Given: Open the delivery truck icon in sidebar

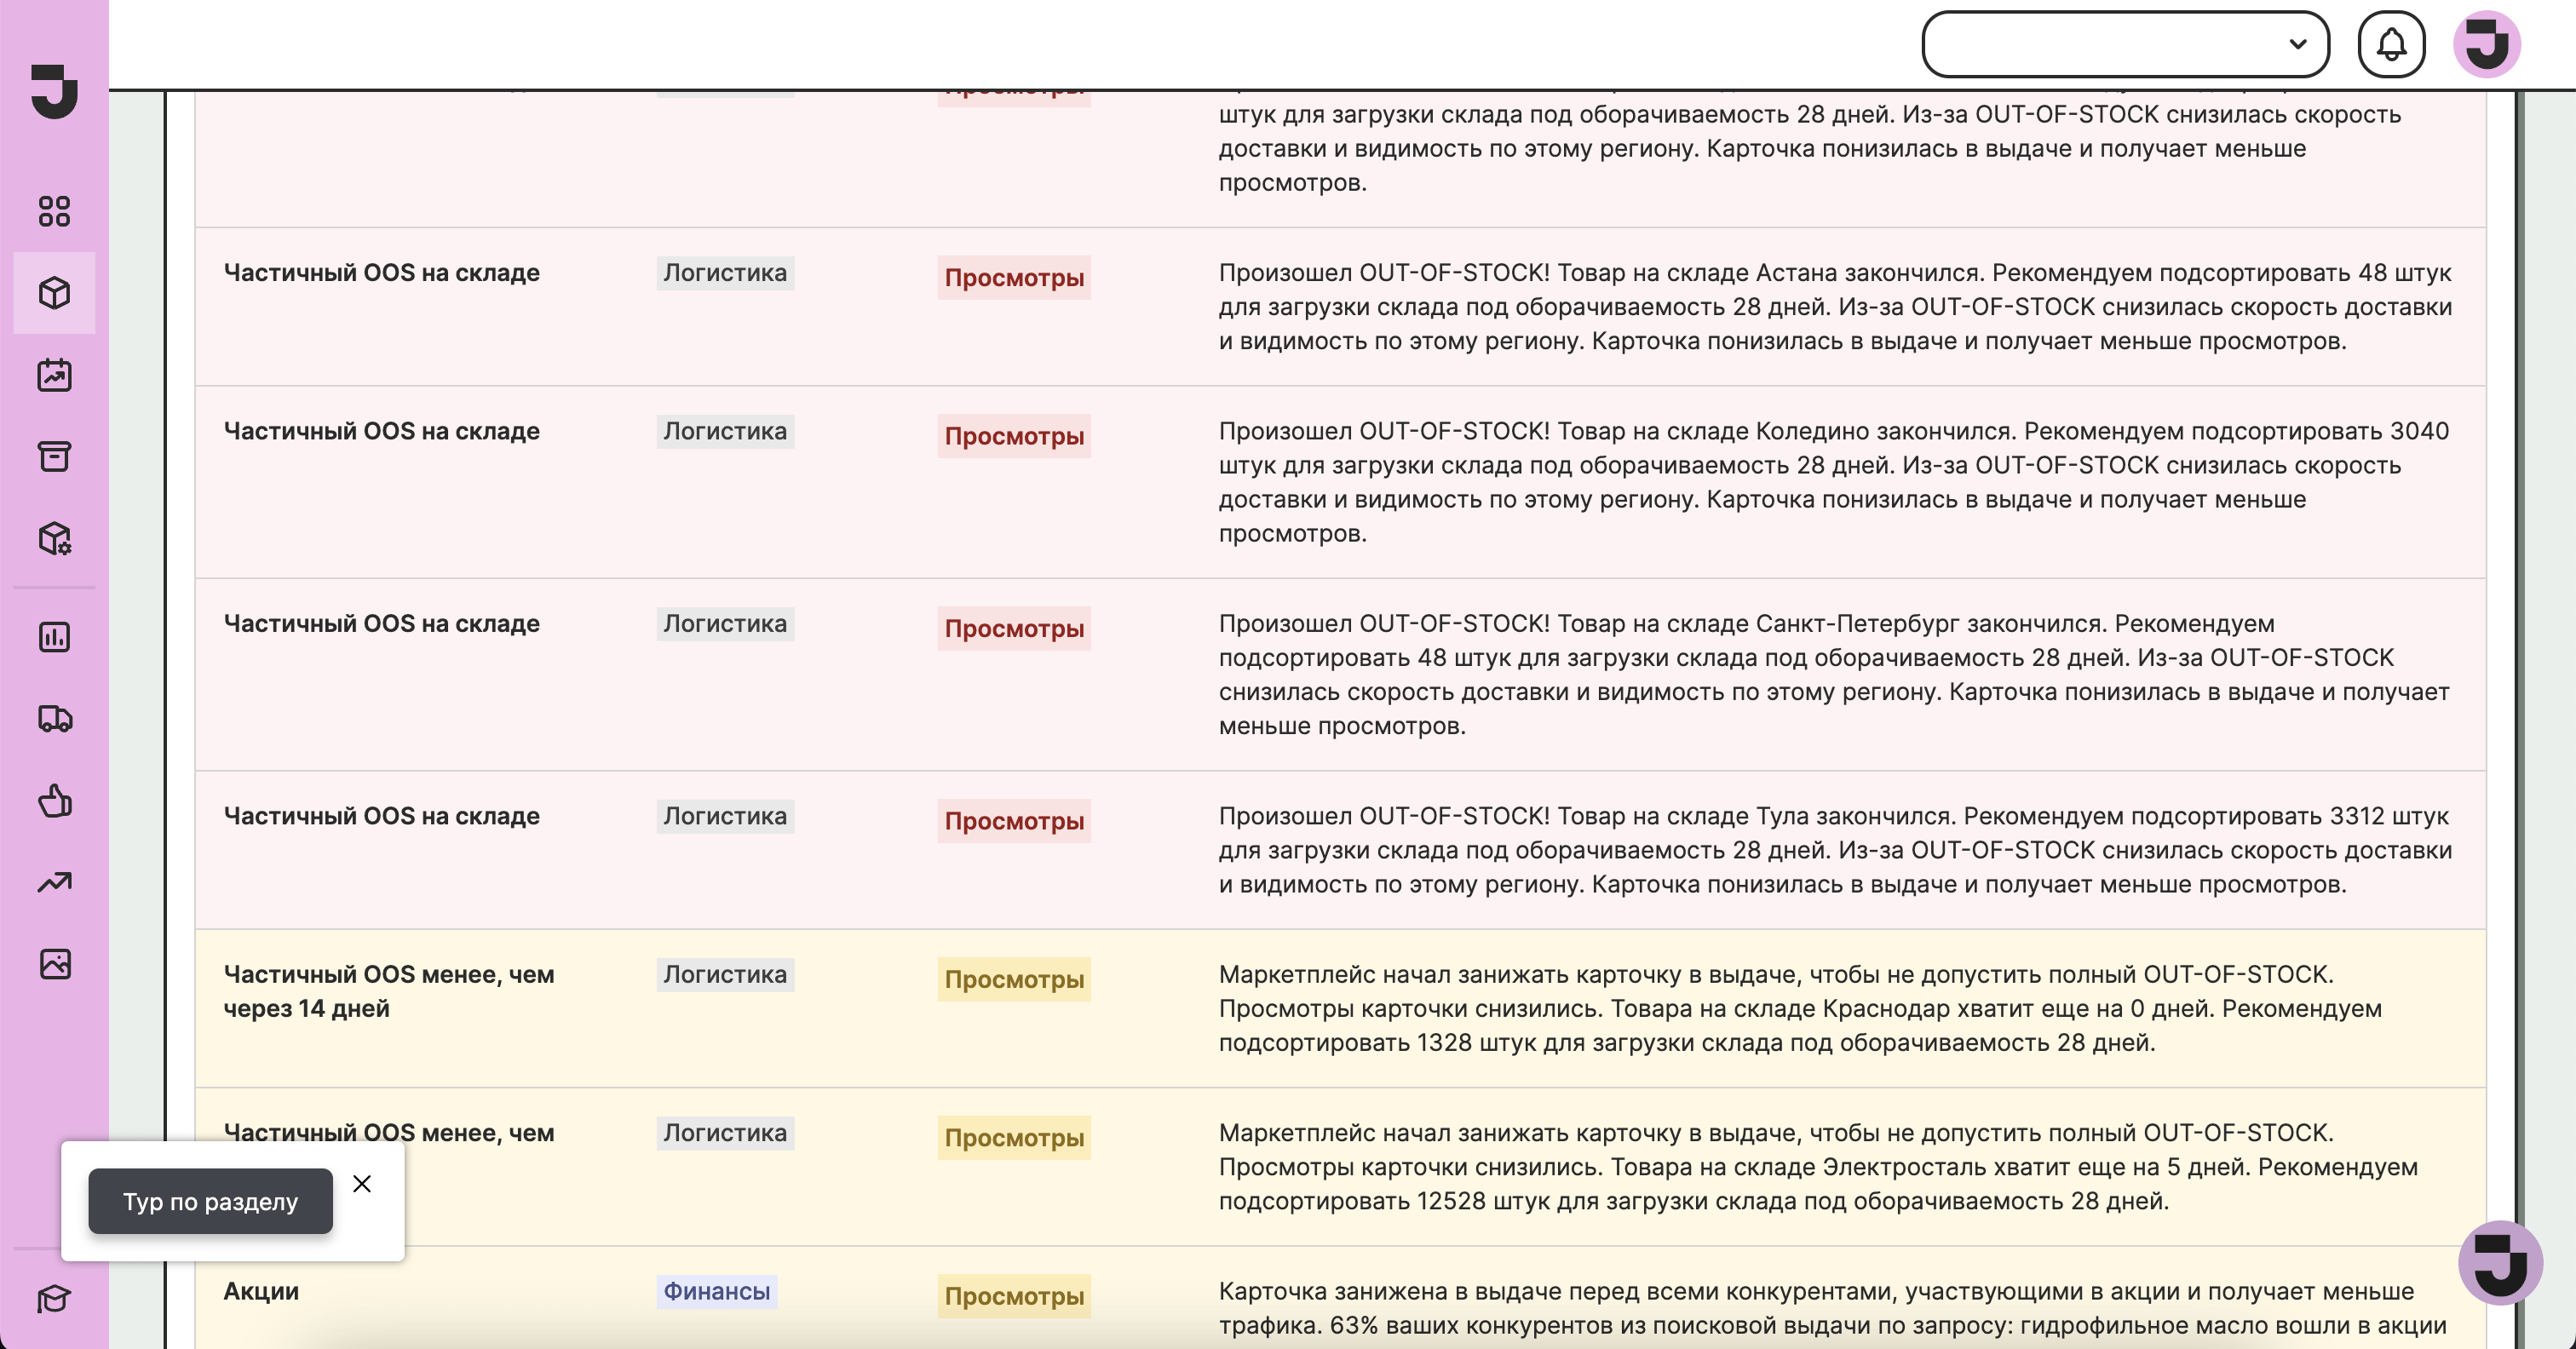Looking at the screenshot, I should 54,719.
